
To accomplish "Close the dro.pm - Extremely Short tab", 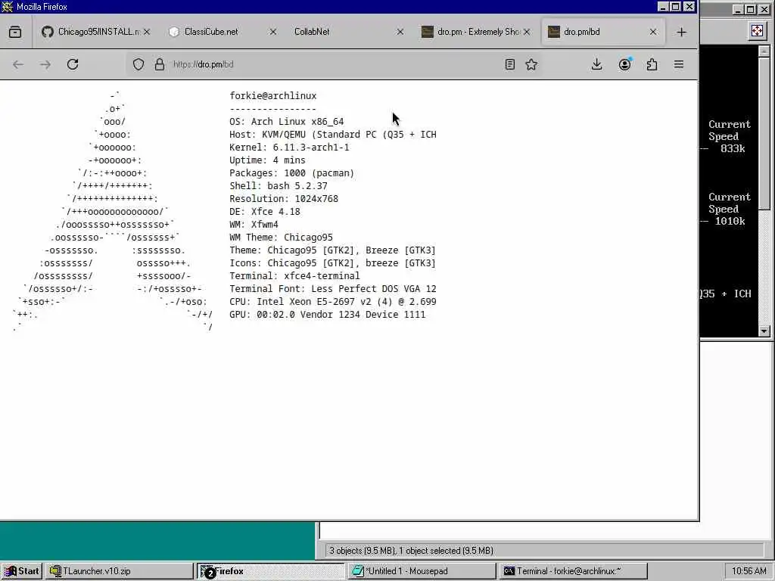I will 527,32.
